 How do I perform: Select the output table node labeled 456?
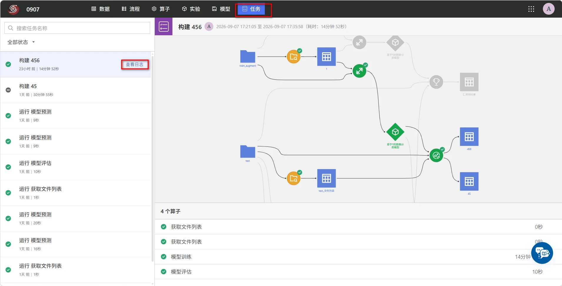point(469,137)
